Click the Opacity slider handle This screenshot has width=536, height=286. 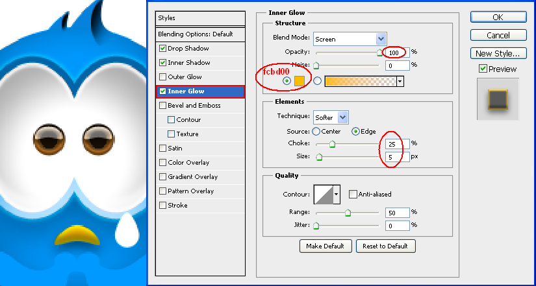pyautogui.click(x=379, y=53)
